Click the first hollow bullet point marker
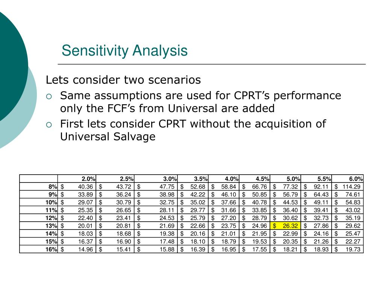The height and width of the screenshot is (289, 385). click(x=49, y=97)
